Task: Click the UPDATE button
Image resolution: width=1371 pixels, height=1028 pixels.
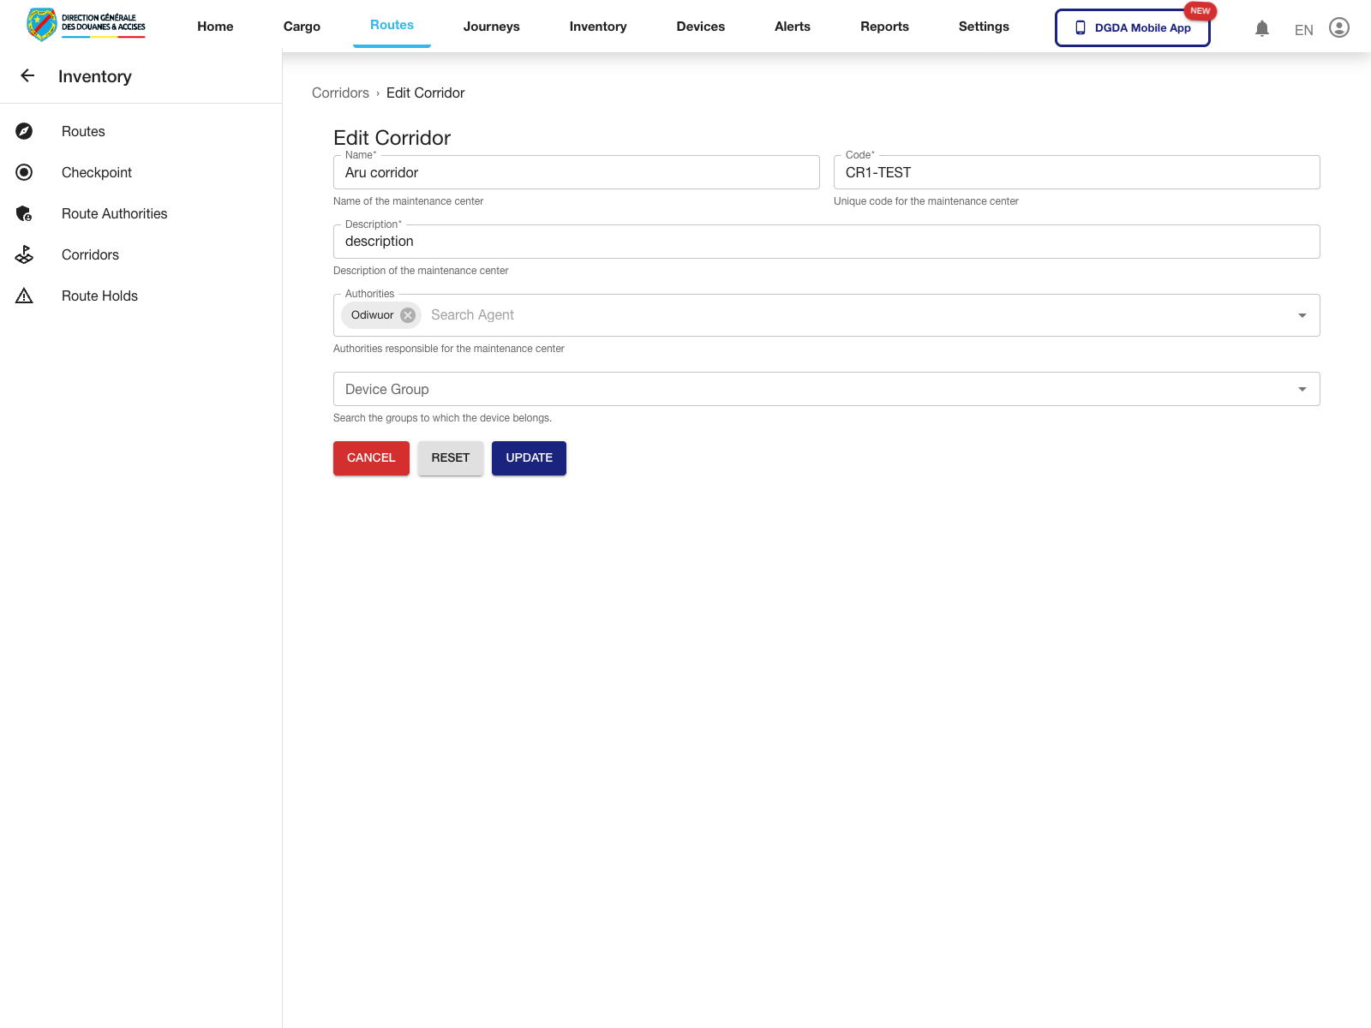Action: (529, 457)
